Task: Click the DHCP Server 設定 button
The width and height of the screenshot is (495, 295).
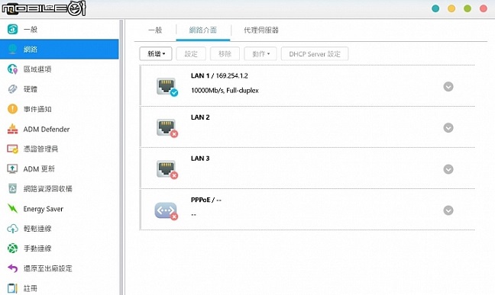Action: point(315,54)
